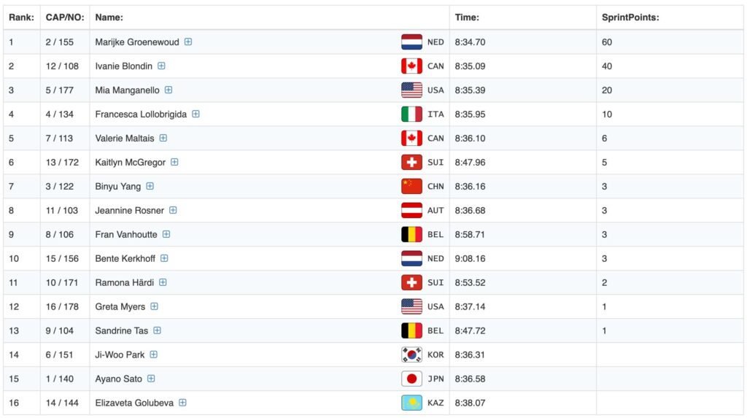Click the China flag next to Binyu Yang
Image resolution: width=747 pixels, height=418 pixels.
[411, 187]
